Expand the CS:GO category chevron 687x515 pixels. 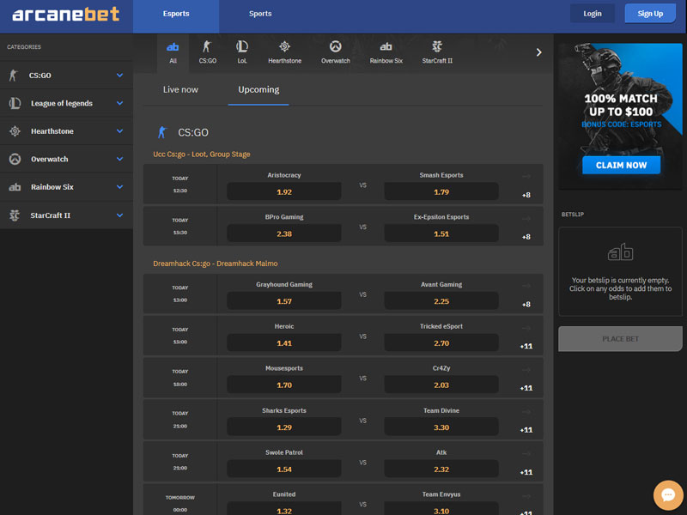coord(119,76)
